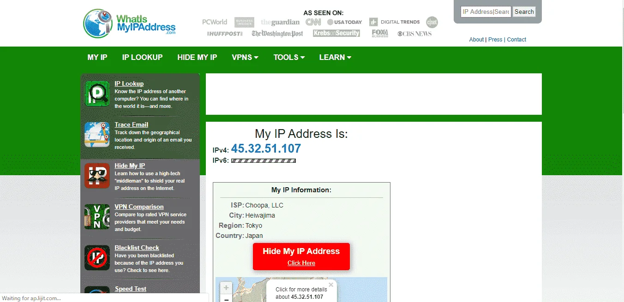Open the Trace Email sidebar icon
Screen dimensions: 624x302
pyautogui.click(x=97, y=135)
